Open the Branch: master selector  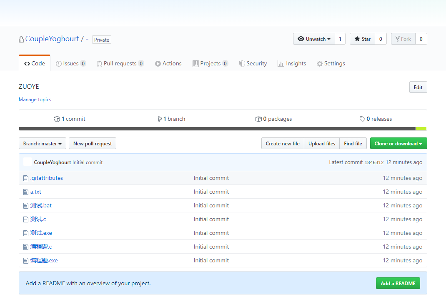point(43,144)
